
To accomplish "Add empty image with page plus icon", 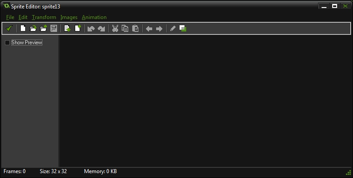I will pyautogui.click(x=78, y=28).
